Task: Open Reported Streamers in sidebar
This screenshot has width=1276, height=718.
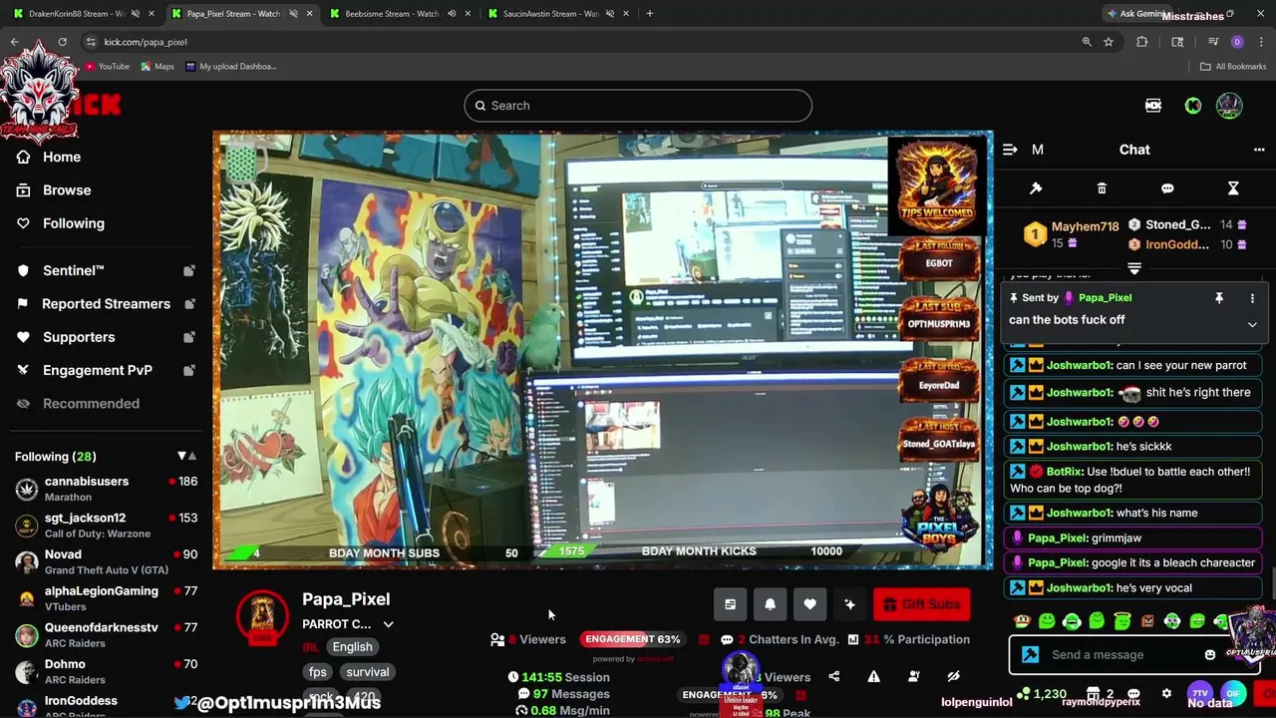Action: 106,303
